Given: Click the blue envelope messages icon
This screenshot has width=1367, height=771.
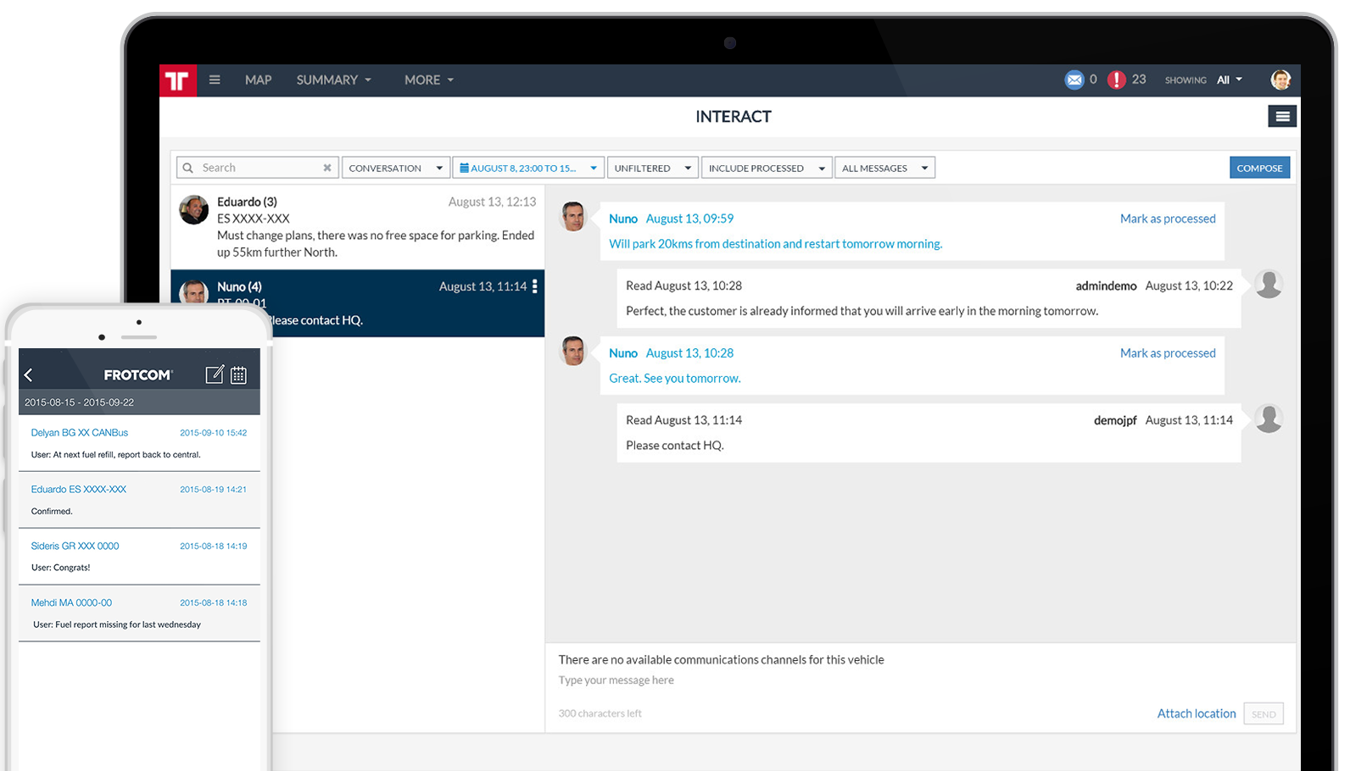Looking at the screenshot, I should click(1074, 80).
